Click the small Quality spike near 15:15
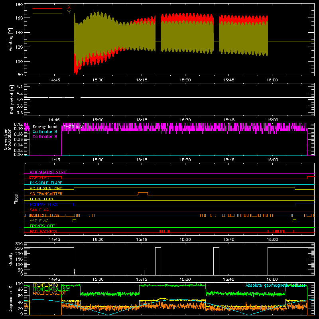The height and width of the screenshot is (319, 319). (144, 273)
